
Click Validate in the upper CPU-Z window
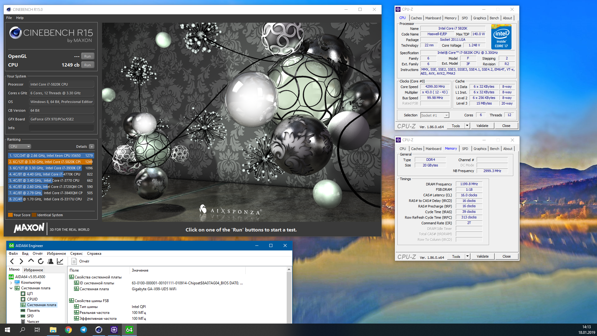point(482,126)
